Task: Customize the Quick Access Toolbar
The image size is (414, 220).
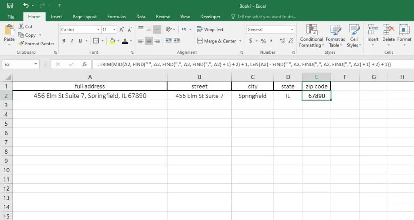Action: click(59, 6)
